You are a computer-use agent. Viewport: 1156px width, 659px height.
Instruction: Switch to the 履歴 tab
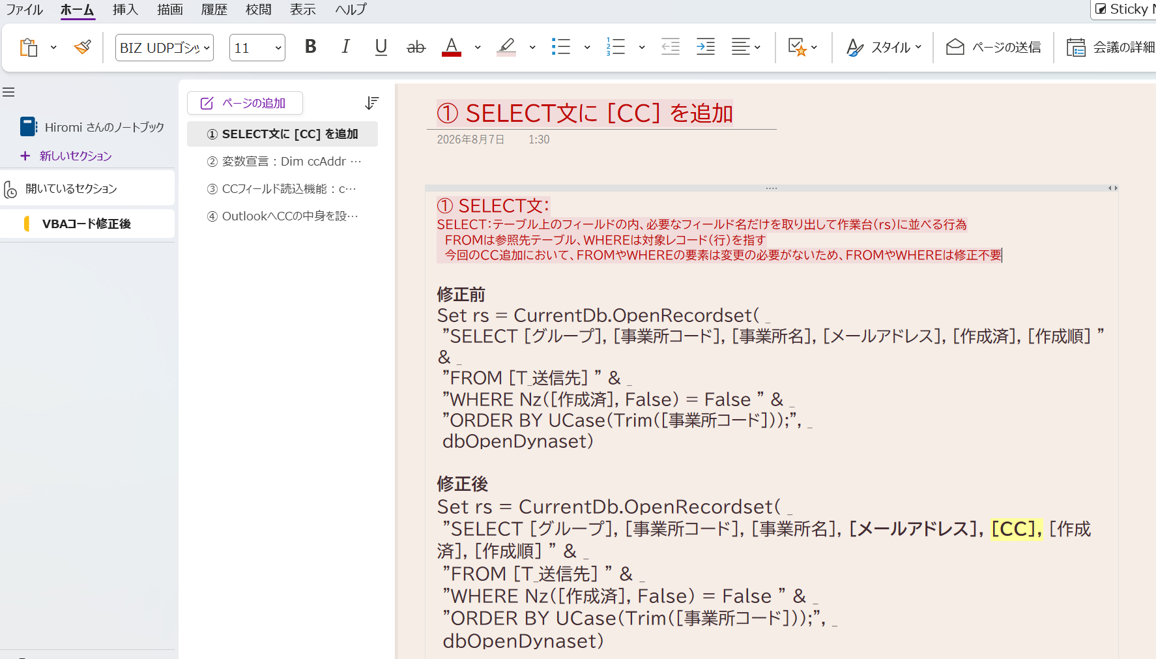pyautogui.click(x=214, y=10)
